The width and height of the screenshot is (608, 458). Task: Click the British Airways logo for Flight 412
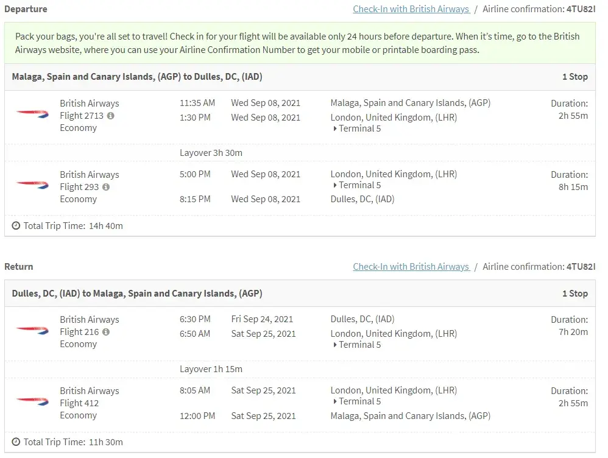click(32, 401)
